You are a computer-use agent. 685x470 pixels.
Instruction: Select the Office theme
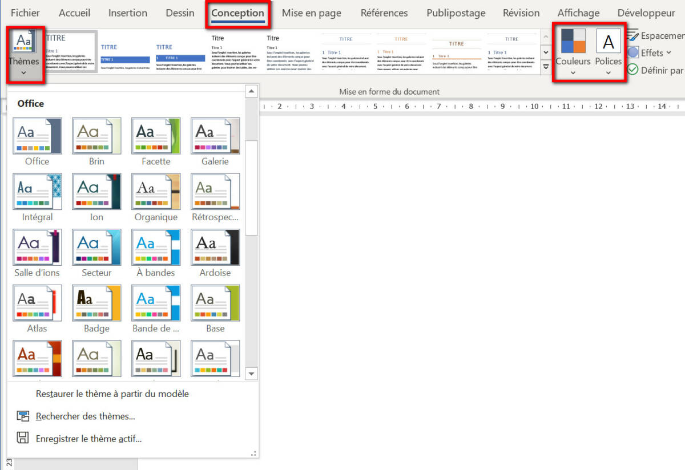[37, 136]
